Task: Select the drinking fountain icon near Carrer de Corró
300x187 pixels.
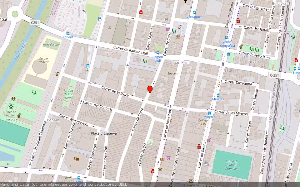Action: click(180, 27)
